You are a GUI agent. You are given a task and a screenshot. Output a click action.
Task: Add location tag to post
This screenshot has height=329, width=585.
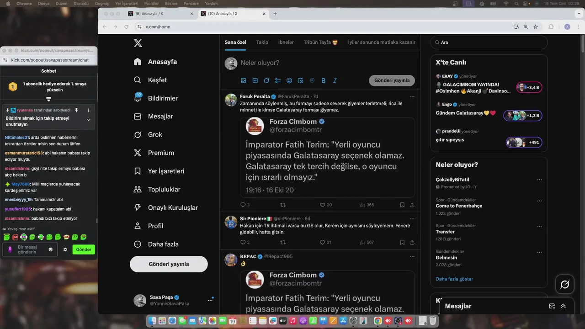(312, 80)
